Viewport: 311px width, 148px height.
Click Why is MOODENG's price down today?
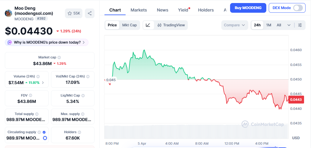click(47, 42)
